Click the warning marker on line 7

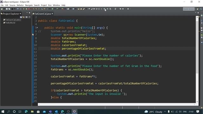(33, 35)
